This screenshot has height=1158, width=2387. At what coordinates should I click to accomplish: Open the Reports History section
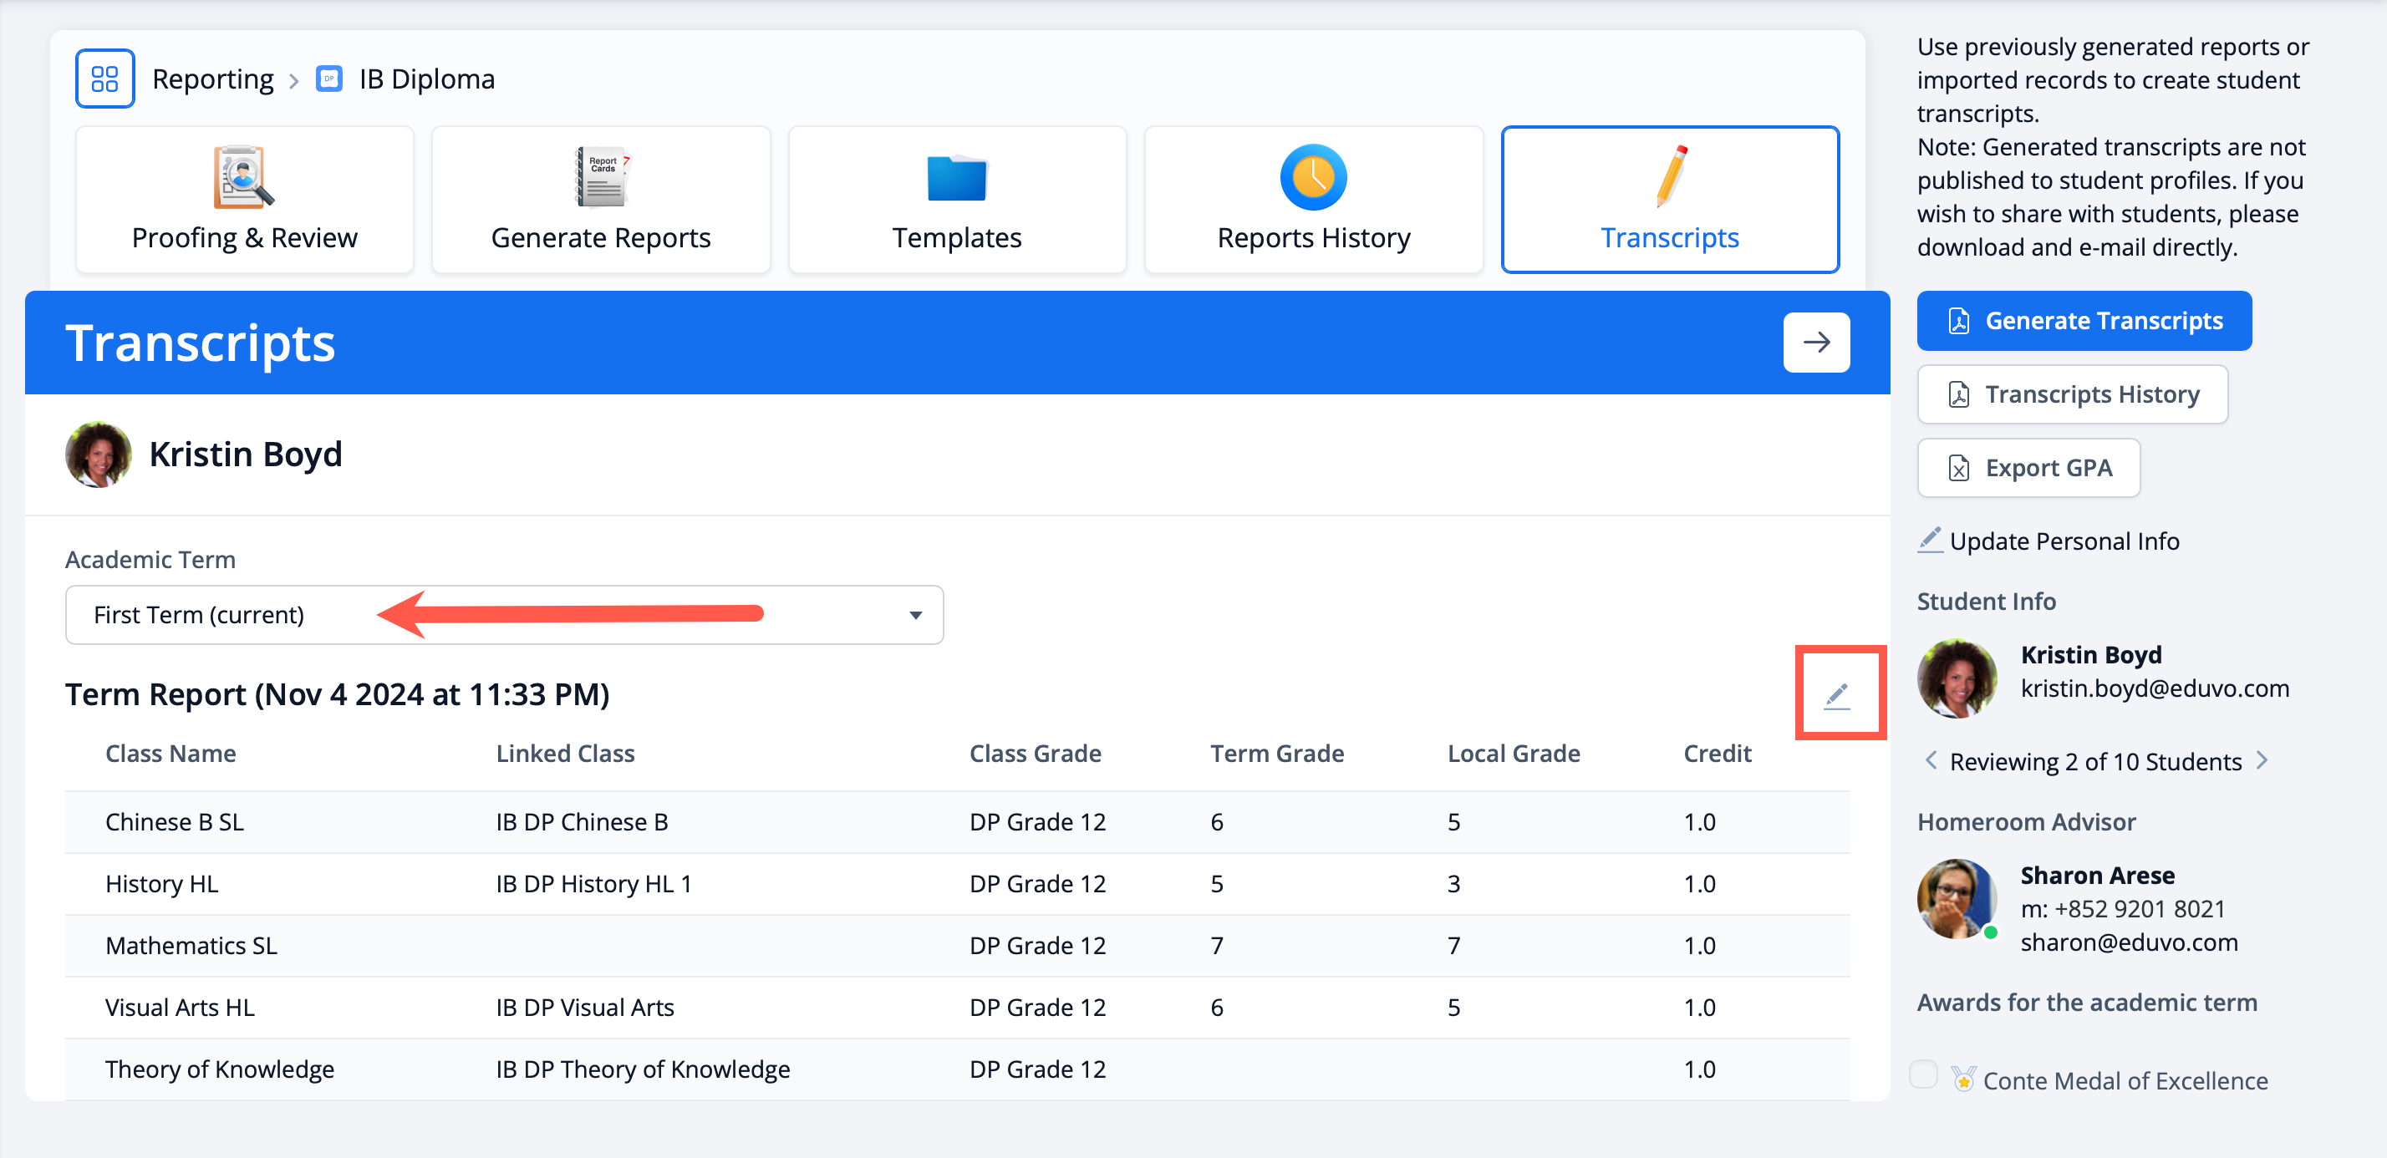coord(1312,201)
